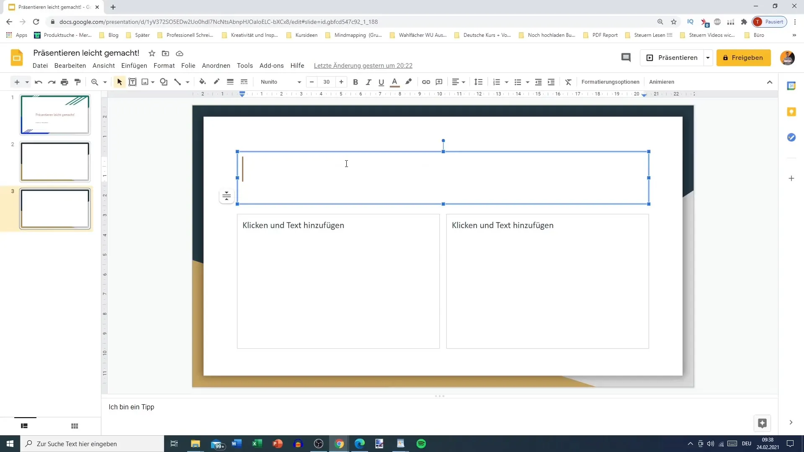
Task: Add a comment from the toolbar
Action: pyautogui.click(x=439, y=82)
